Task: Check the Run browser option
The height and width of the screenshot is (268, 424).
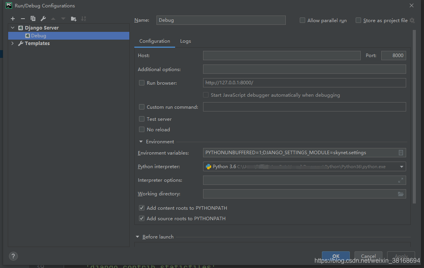Action: (142, 83)
